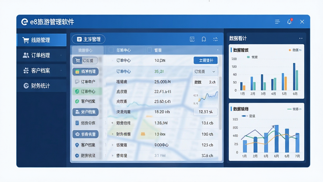
Task: Click the document icon on 缗务分俟 item
Action: pyautogui.click(x=77, y=123)
